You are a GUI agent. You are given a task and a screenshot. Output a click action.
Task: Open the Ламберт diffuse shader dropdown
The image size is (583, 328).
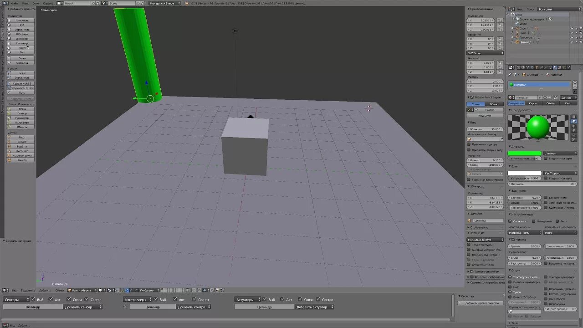pos(560,154)
